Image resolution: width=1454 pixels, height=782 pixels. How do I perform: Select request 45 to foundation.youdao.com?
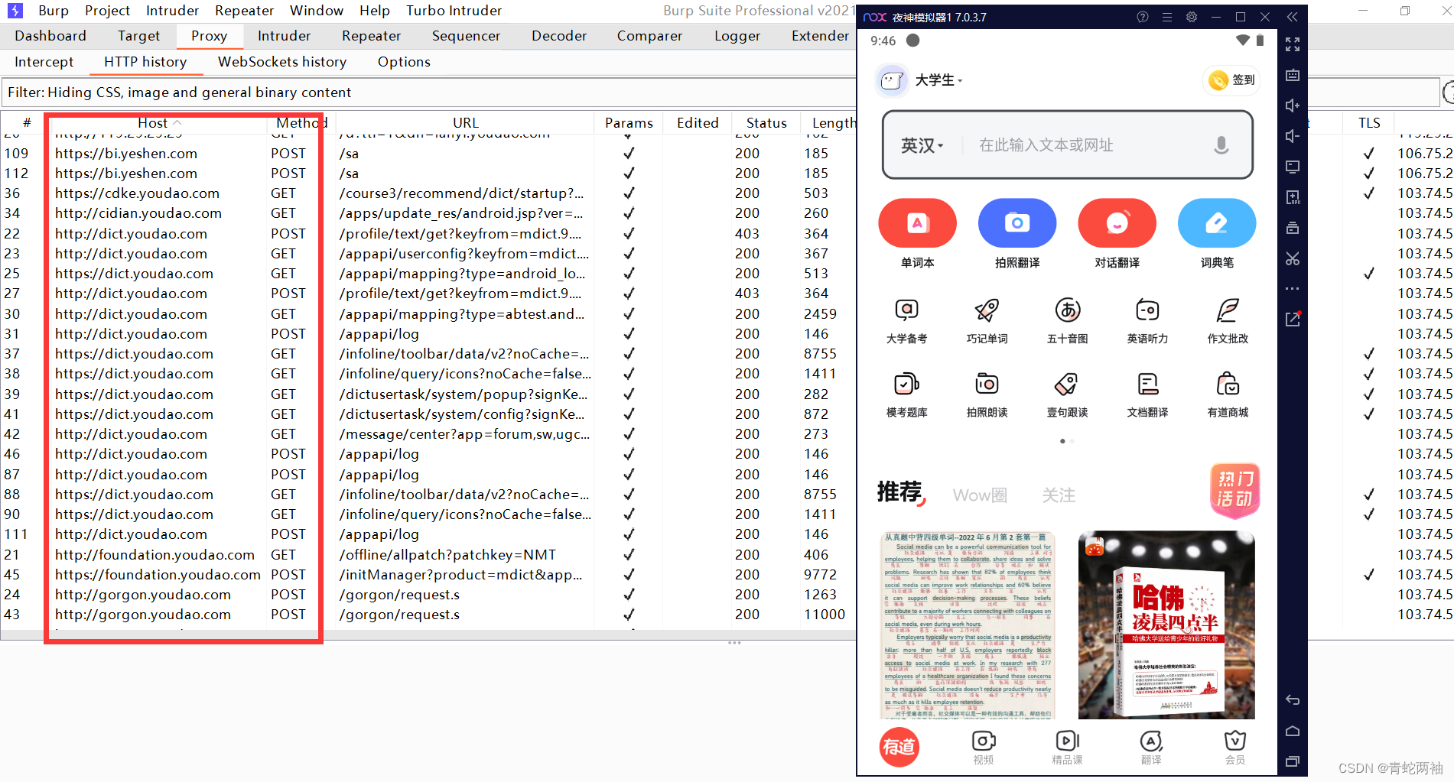(428, 574)
